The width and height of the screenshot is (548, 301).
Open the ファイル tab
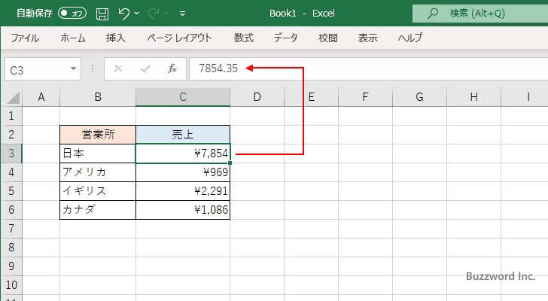25,38
